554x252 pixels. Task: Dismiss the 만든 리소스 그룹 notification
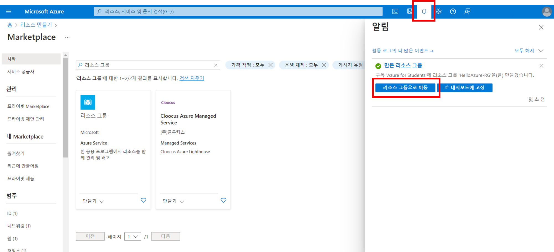541,66
